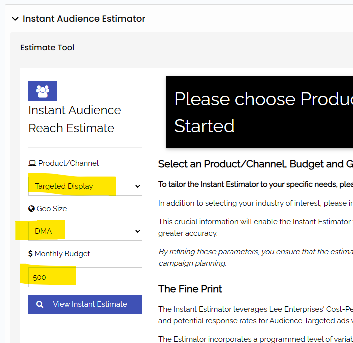Click the Instant Audience Reach Estimate title
The width and height of the screenshot is (353, 343).
(75, 119)
